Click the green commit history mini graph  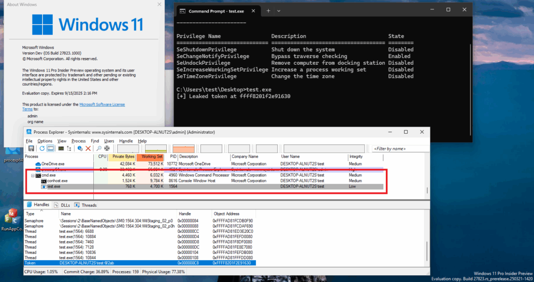pos(155,148)
